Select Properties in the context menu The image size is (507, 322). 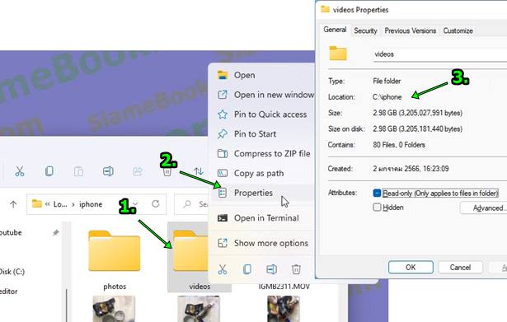tap(253, 193)
